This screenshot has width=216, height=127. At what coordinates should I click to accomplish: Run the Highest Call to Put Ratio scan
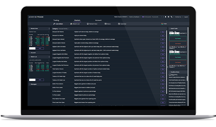tap(163, 47)
